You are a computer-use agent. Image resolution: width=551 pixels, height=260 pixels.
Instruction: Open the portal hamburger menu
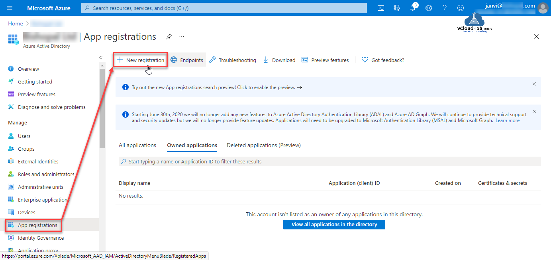tap(10, 8)
